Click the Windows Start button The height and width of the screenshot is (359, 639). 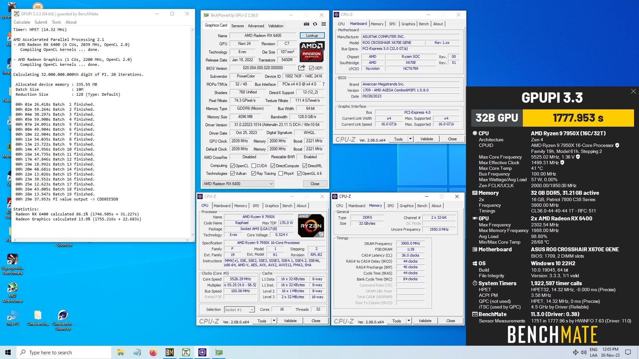pos(8,352)
